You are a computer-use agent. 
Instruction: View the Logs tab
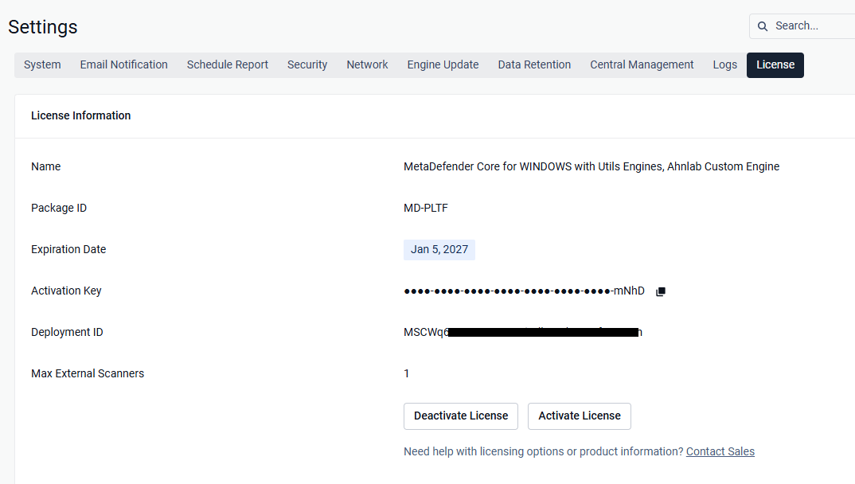pyautogui.click(x=724, y=64)
